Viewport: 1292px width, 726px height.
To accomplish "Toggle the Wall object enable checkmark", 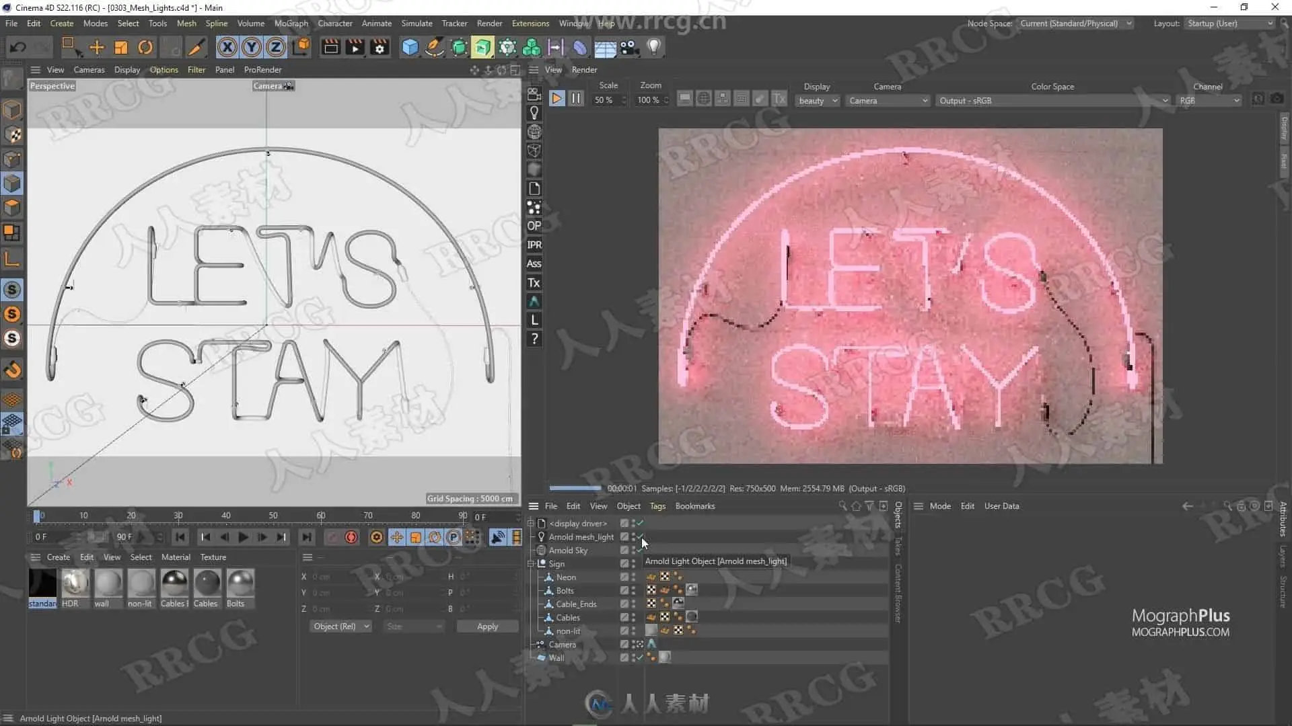I will tap(640, 657).
